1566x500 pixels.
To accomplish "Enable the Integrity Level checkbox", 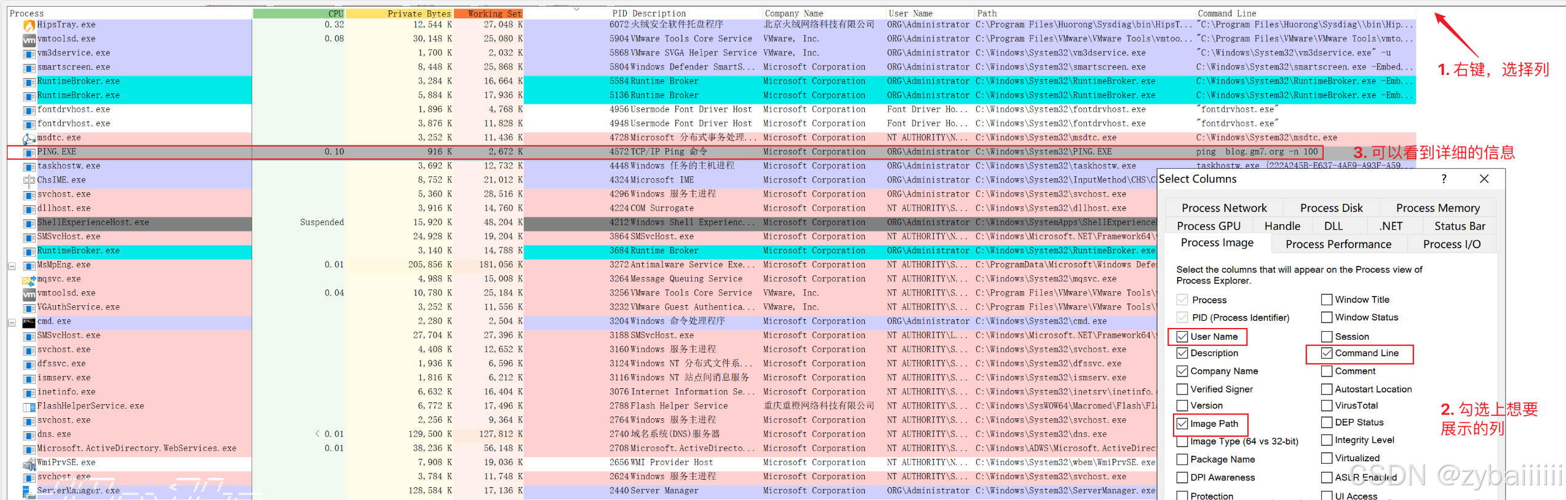I will [1327, 440].
